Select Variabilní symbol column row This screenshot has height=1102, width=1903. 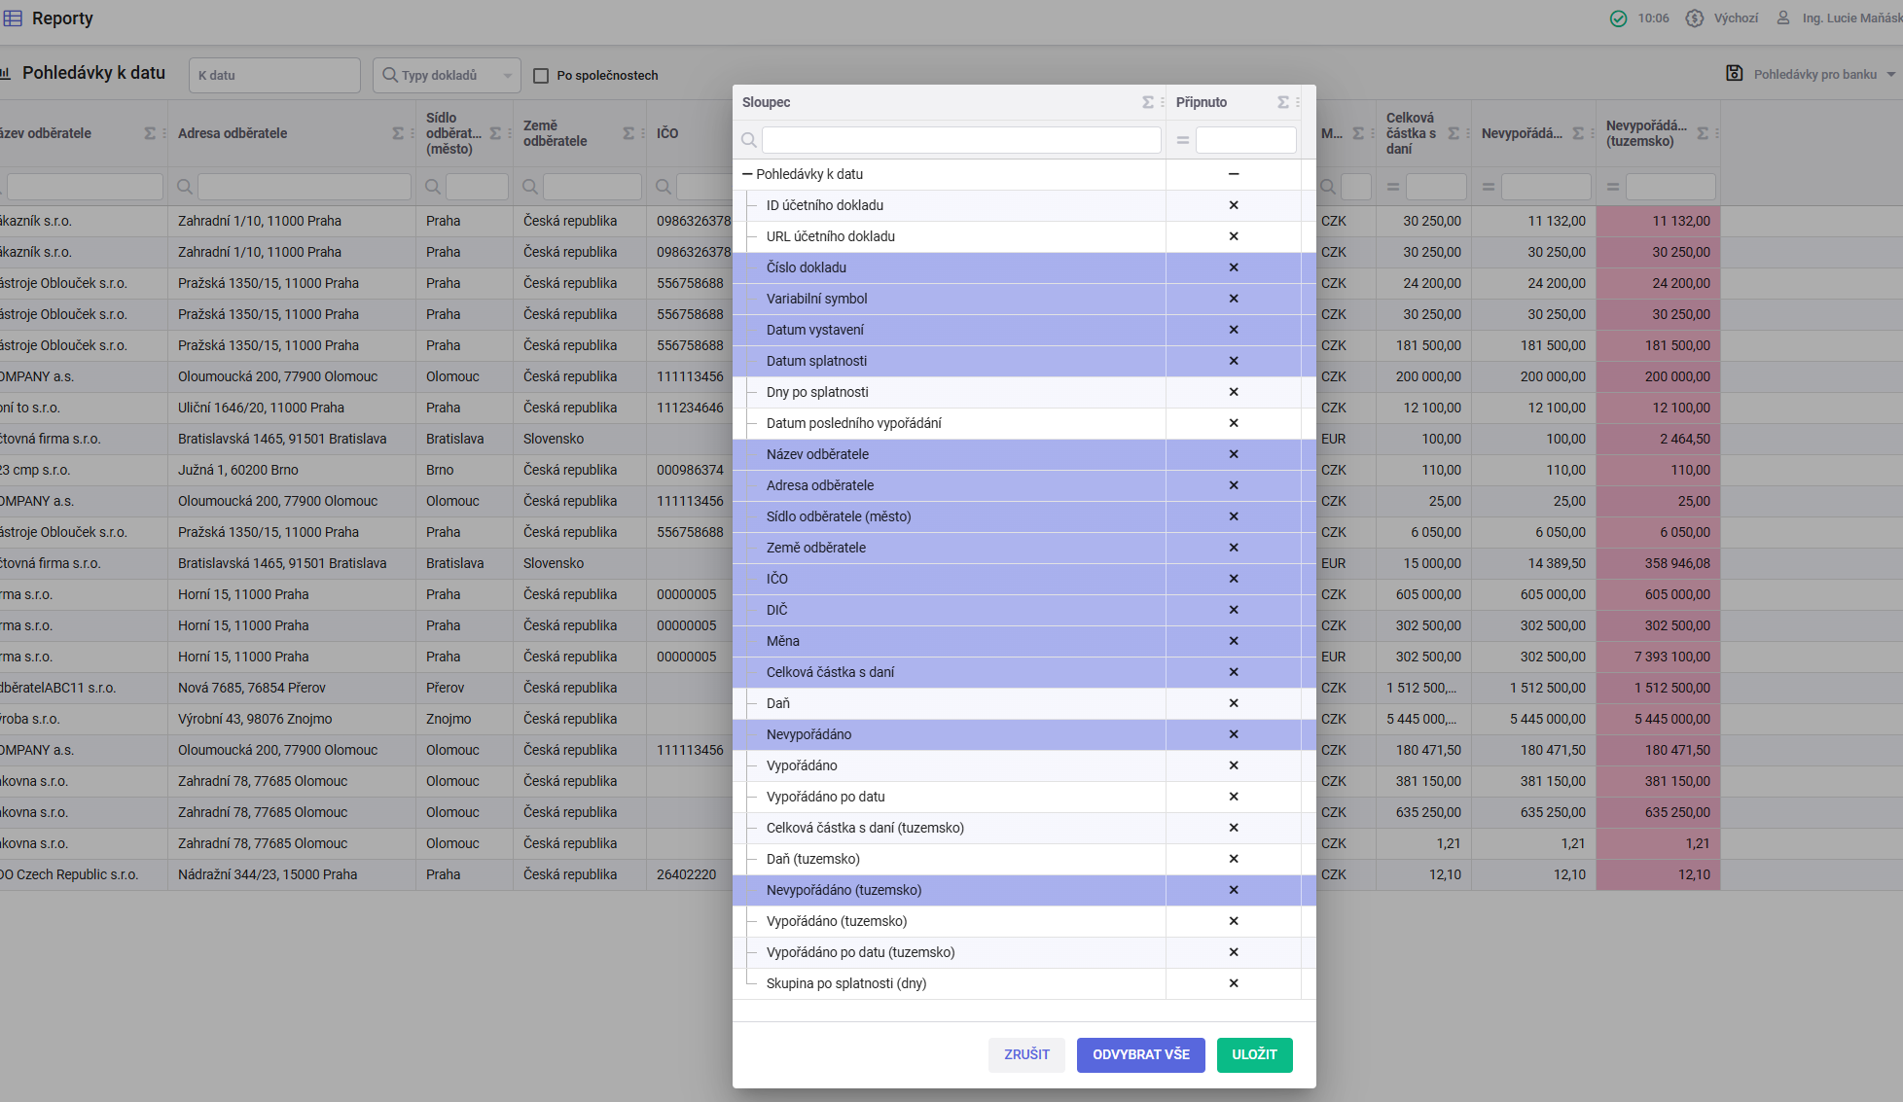click(816, 299)
